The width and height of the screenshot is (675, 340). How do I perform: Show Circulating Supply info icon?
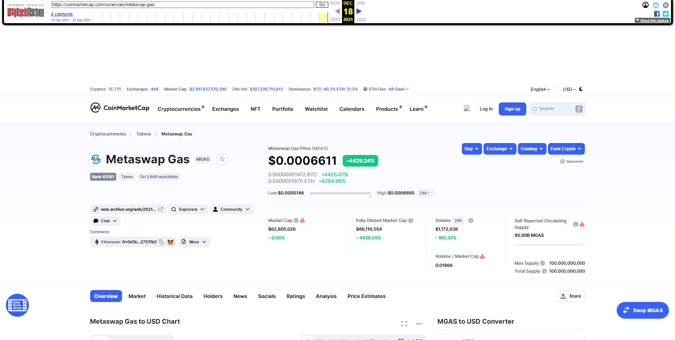[x=575, y=224]
